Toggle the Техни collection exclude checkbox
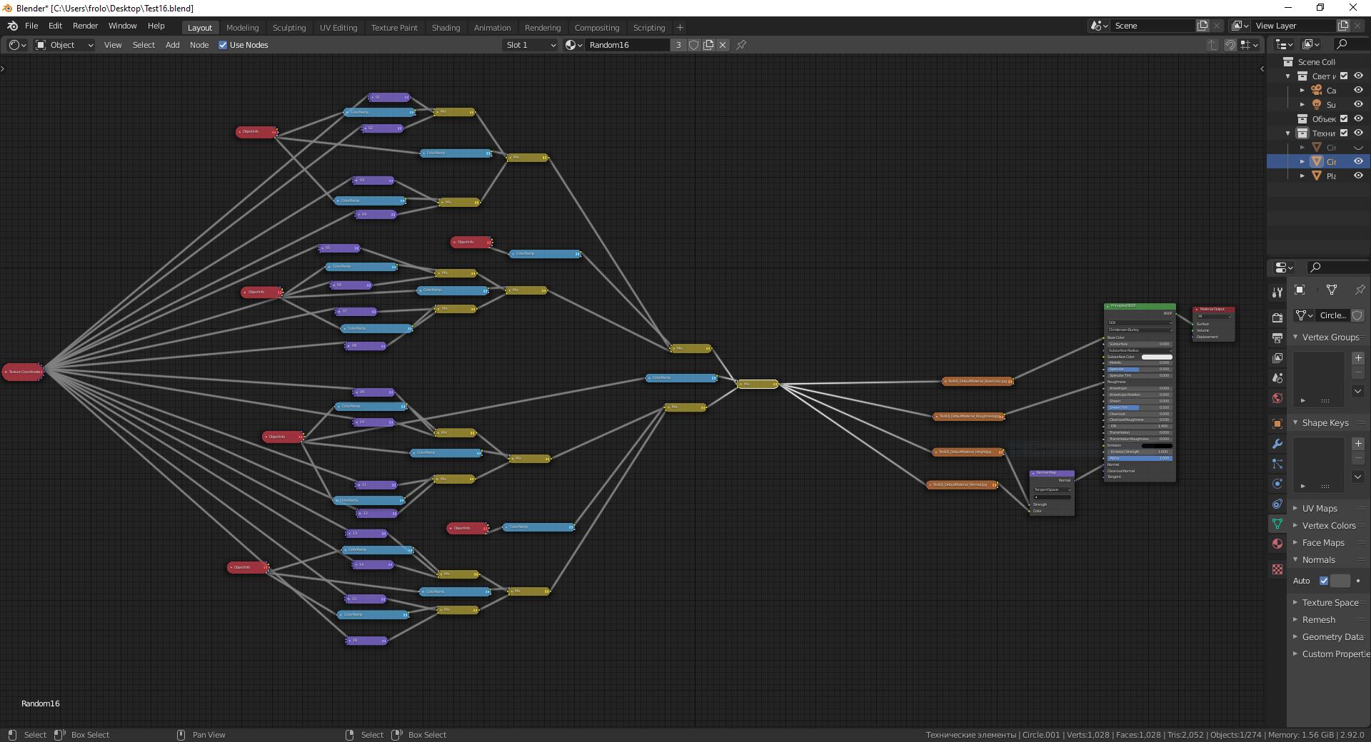The height and width of the screenshot is (742, 1371). [1344, 133]
